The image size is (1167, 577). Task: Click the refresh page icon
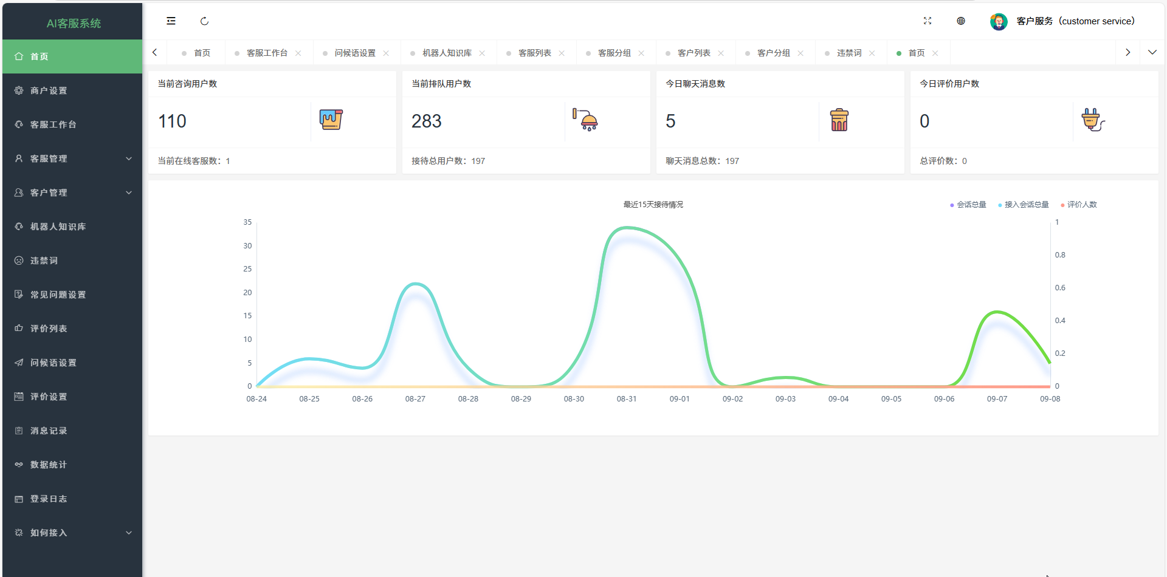click(x=204, y=21)
